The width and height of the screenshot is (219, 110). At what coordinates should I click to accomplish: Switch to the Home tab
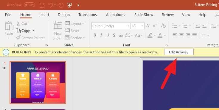pyautogui.click(x=26, y=15)
